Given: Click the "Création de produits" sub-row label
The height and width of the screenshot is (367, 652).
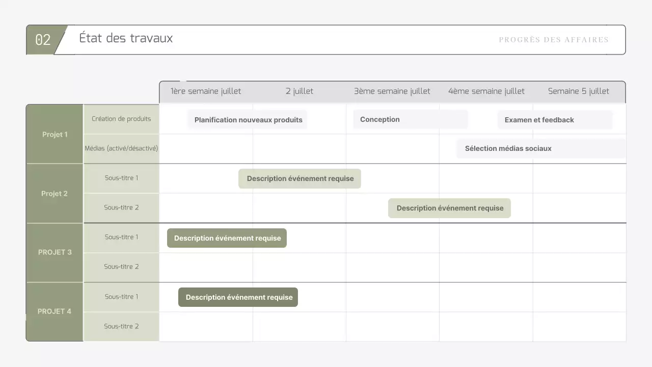Looking at the screenshot, I should coord(121,119).
